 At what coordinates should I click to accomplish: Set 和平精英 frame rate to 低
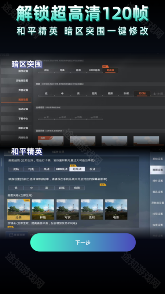(x=16, y=188)
